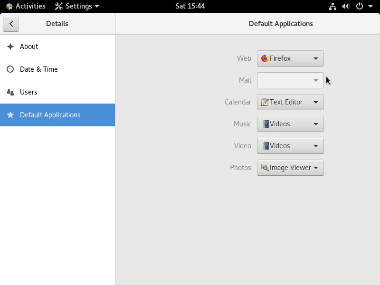Image resolution: width=380 pixels, height=285 pixels.
Task: Select Date & Time in the sidebar
Action: (57, 69)
